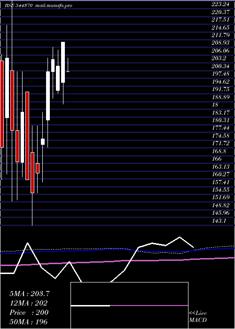The height and width of the screenshot is (329, 235).
Task: Click the 143.1 price axis label
Action: (x=219, y=220)
